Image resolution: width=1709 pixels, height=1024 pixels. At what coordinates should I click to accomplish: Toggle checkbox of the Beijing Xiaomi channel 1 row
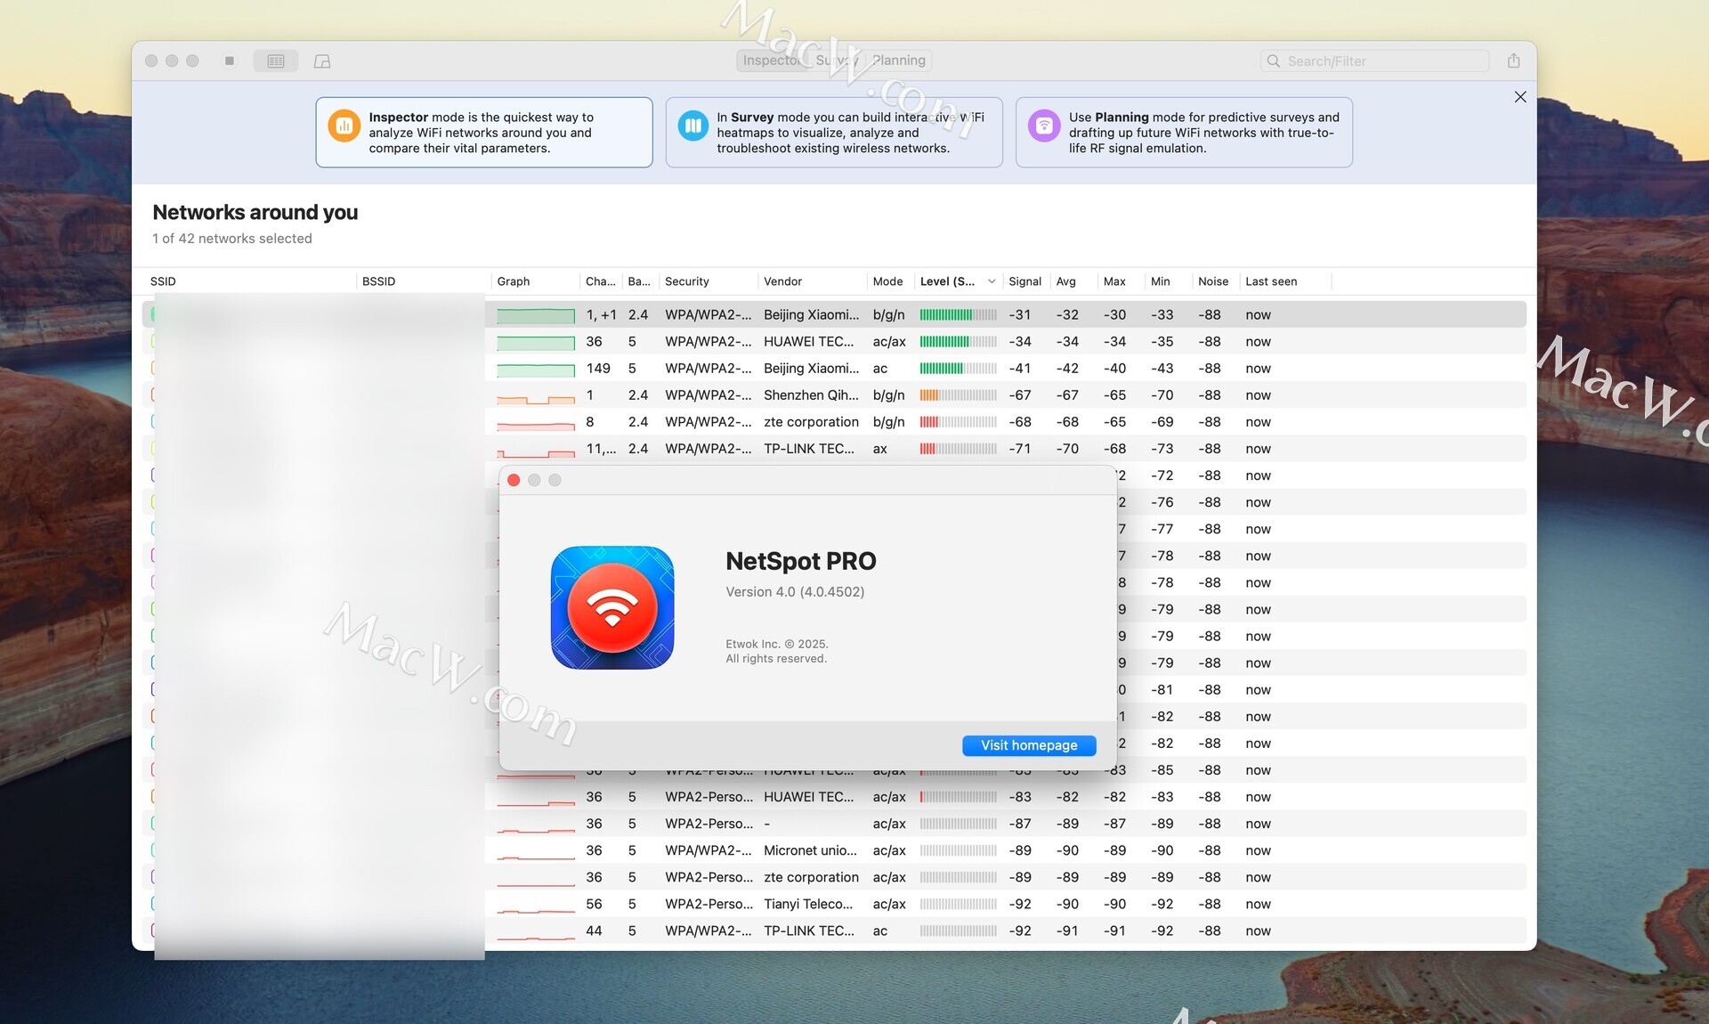[153, 314]
